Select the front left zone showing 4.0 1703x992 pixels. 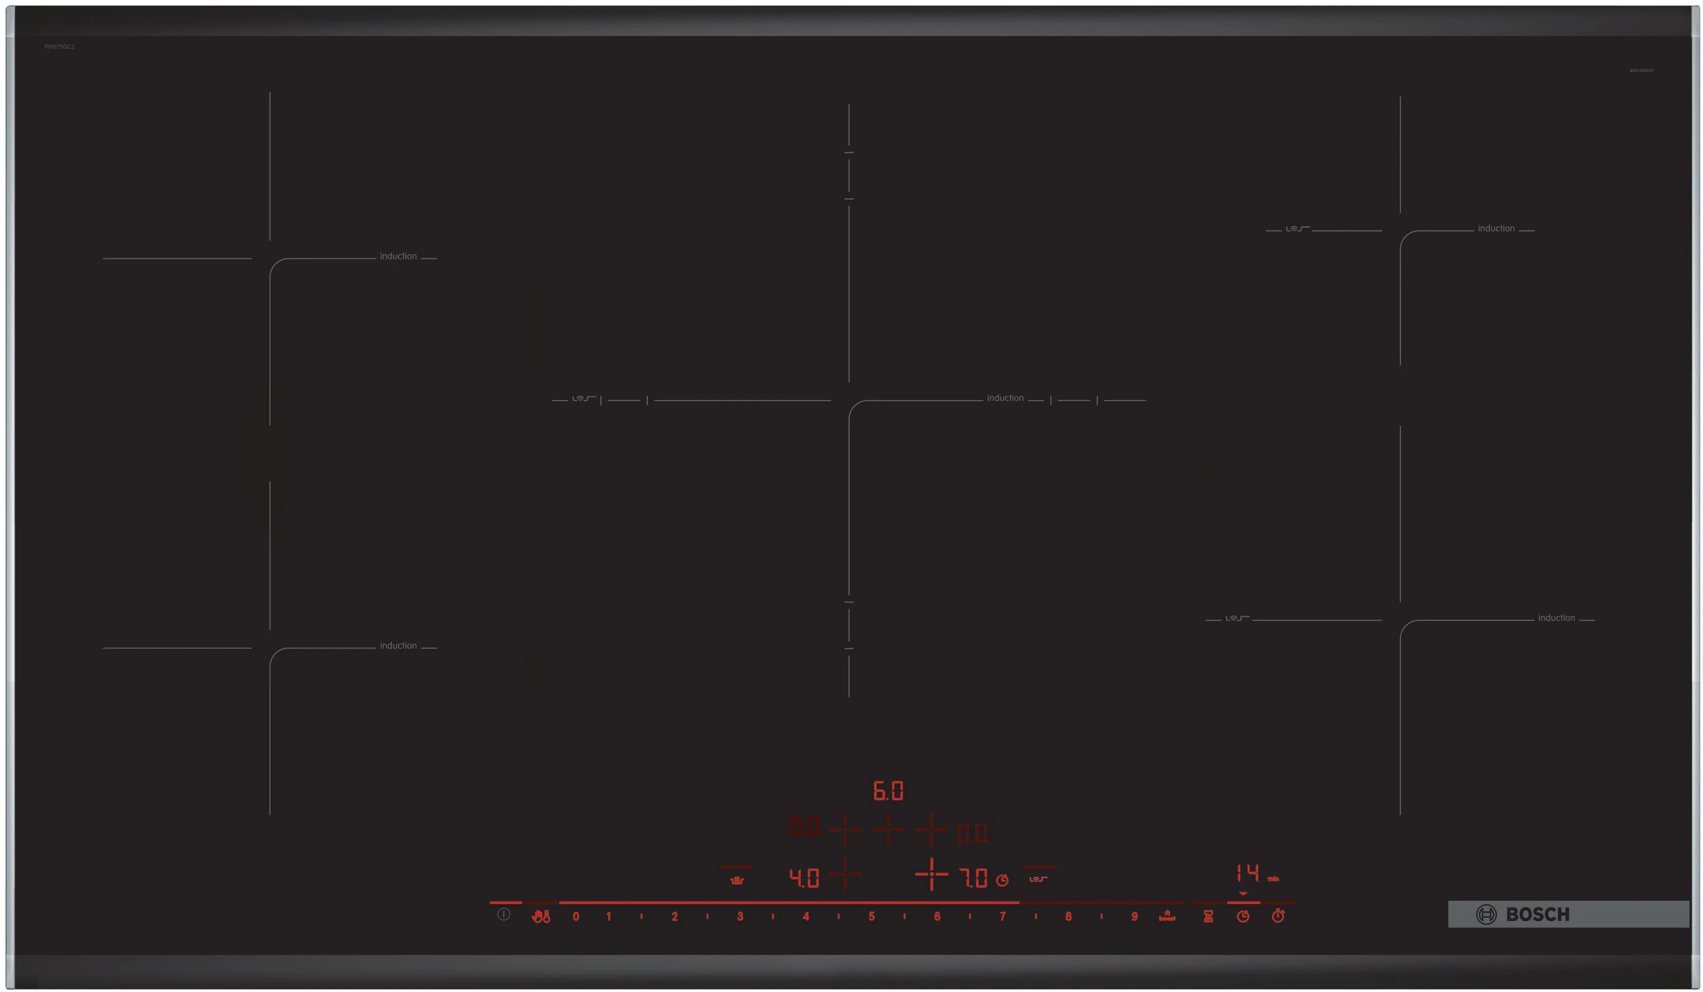click(x=804, y=878)
